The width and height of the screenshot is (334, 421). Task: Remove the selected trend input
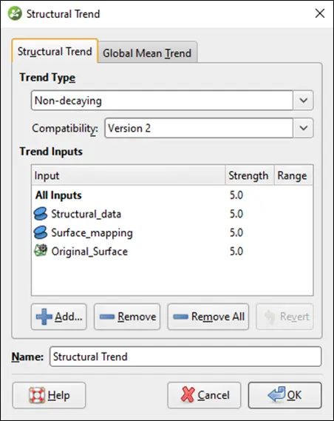coord(127,317)
